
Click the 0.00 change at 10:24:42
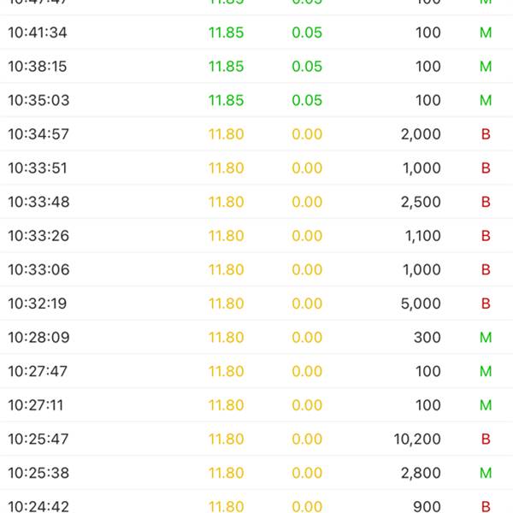307,507
